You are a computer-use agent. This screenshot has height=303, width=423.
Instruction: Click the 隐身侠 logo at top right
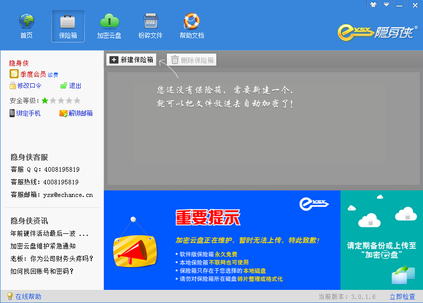tap(378, 32)
